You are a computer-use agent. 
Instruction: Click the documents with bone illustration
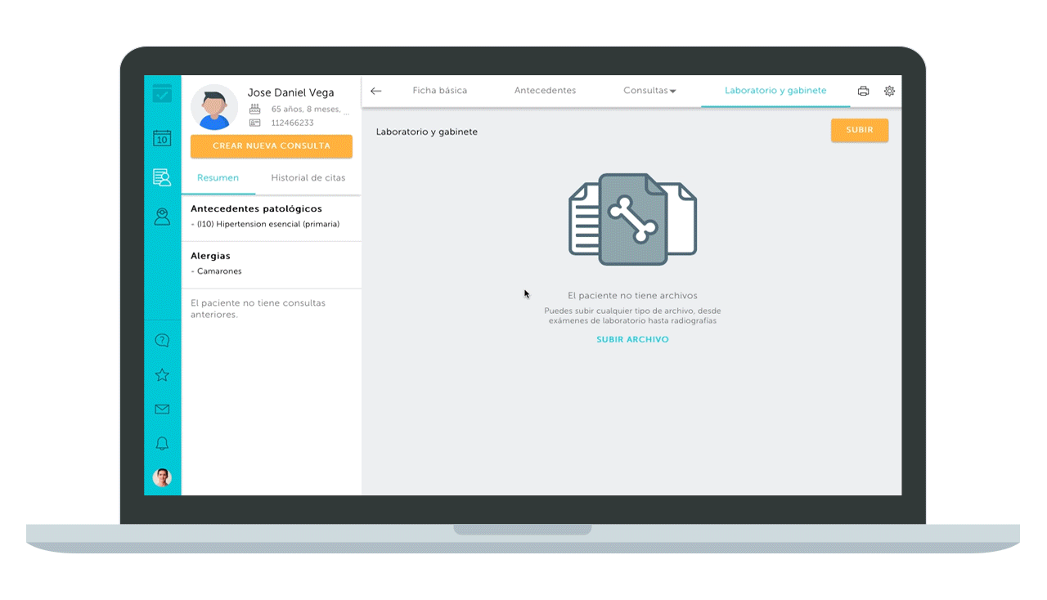coord(632,218)
